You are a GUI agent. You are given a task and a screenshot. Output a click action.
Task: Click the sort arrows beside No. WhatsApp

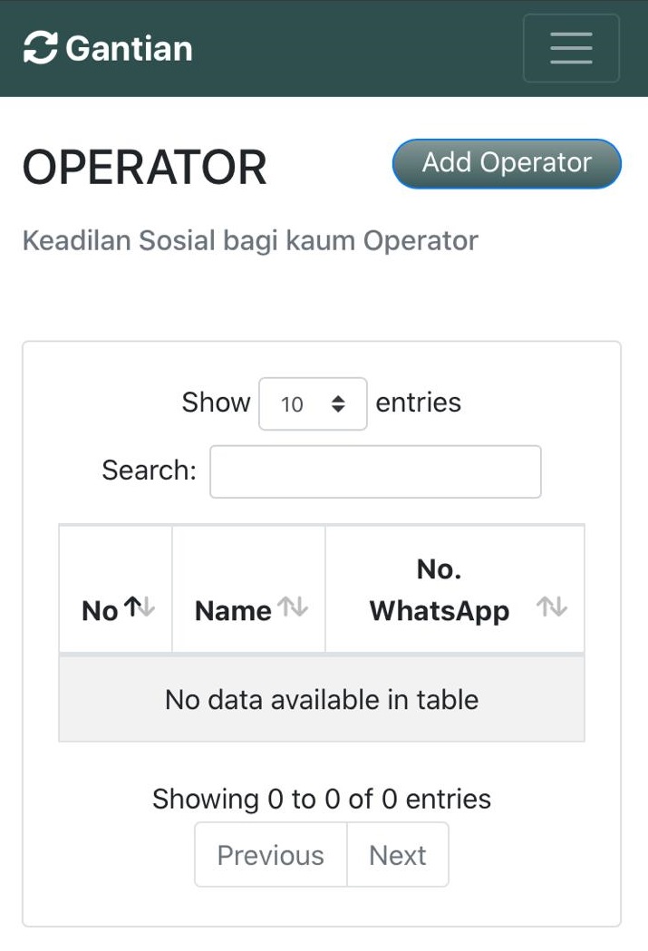(552, 608)
